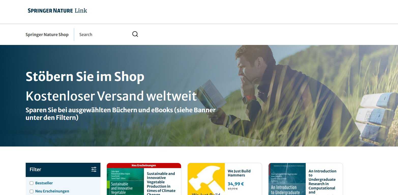Tick the Bestseller checkbox
398x195 pixels.
(32, 183)
